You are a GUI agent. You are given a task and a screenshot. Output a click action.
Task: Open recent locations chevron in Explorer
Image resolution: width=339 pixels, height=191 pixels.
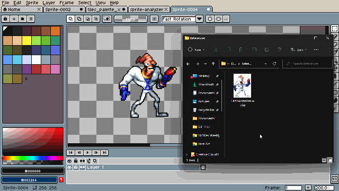(206, 64)
